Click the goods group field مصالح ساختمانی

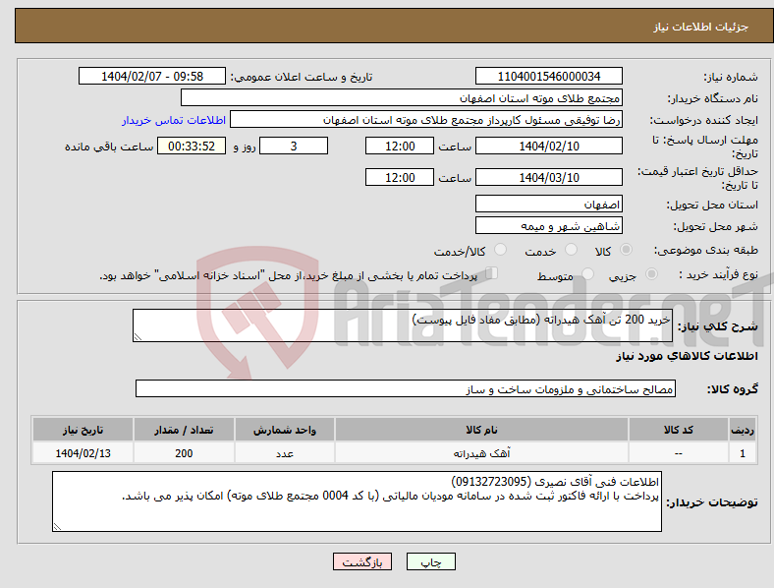coord(406,388)
